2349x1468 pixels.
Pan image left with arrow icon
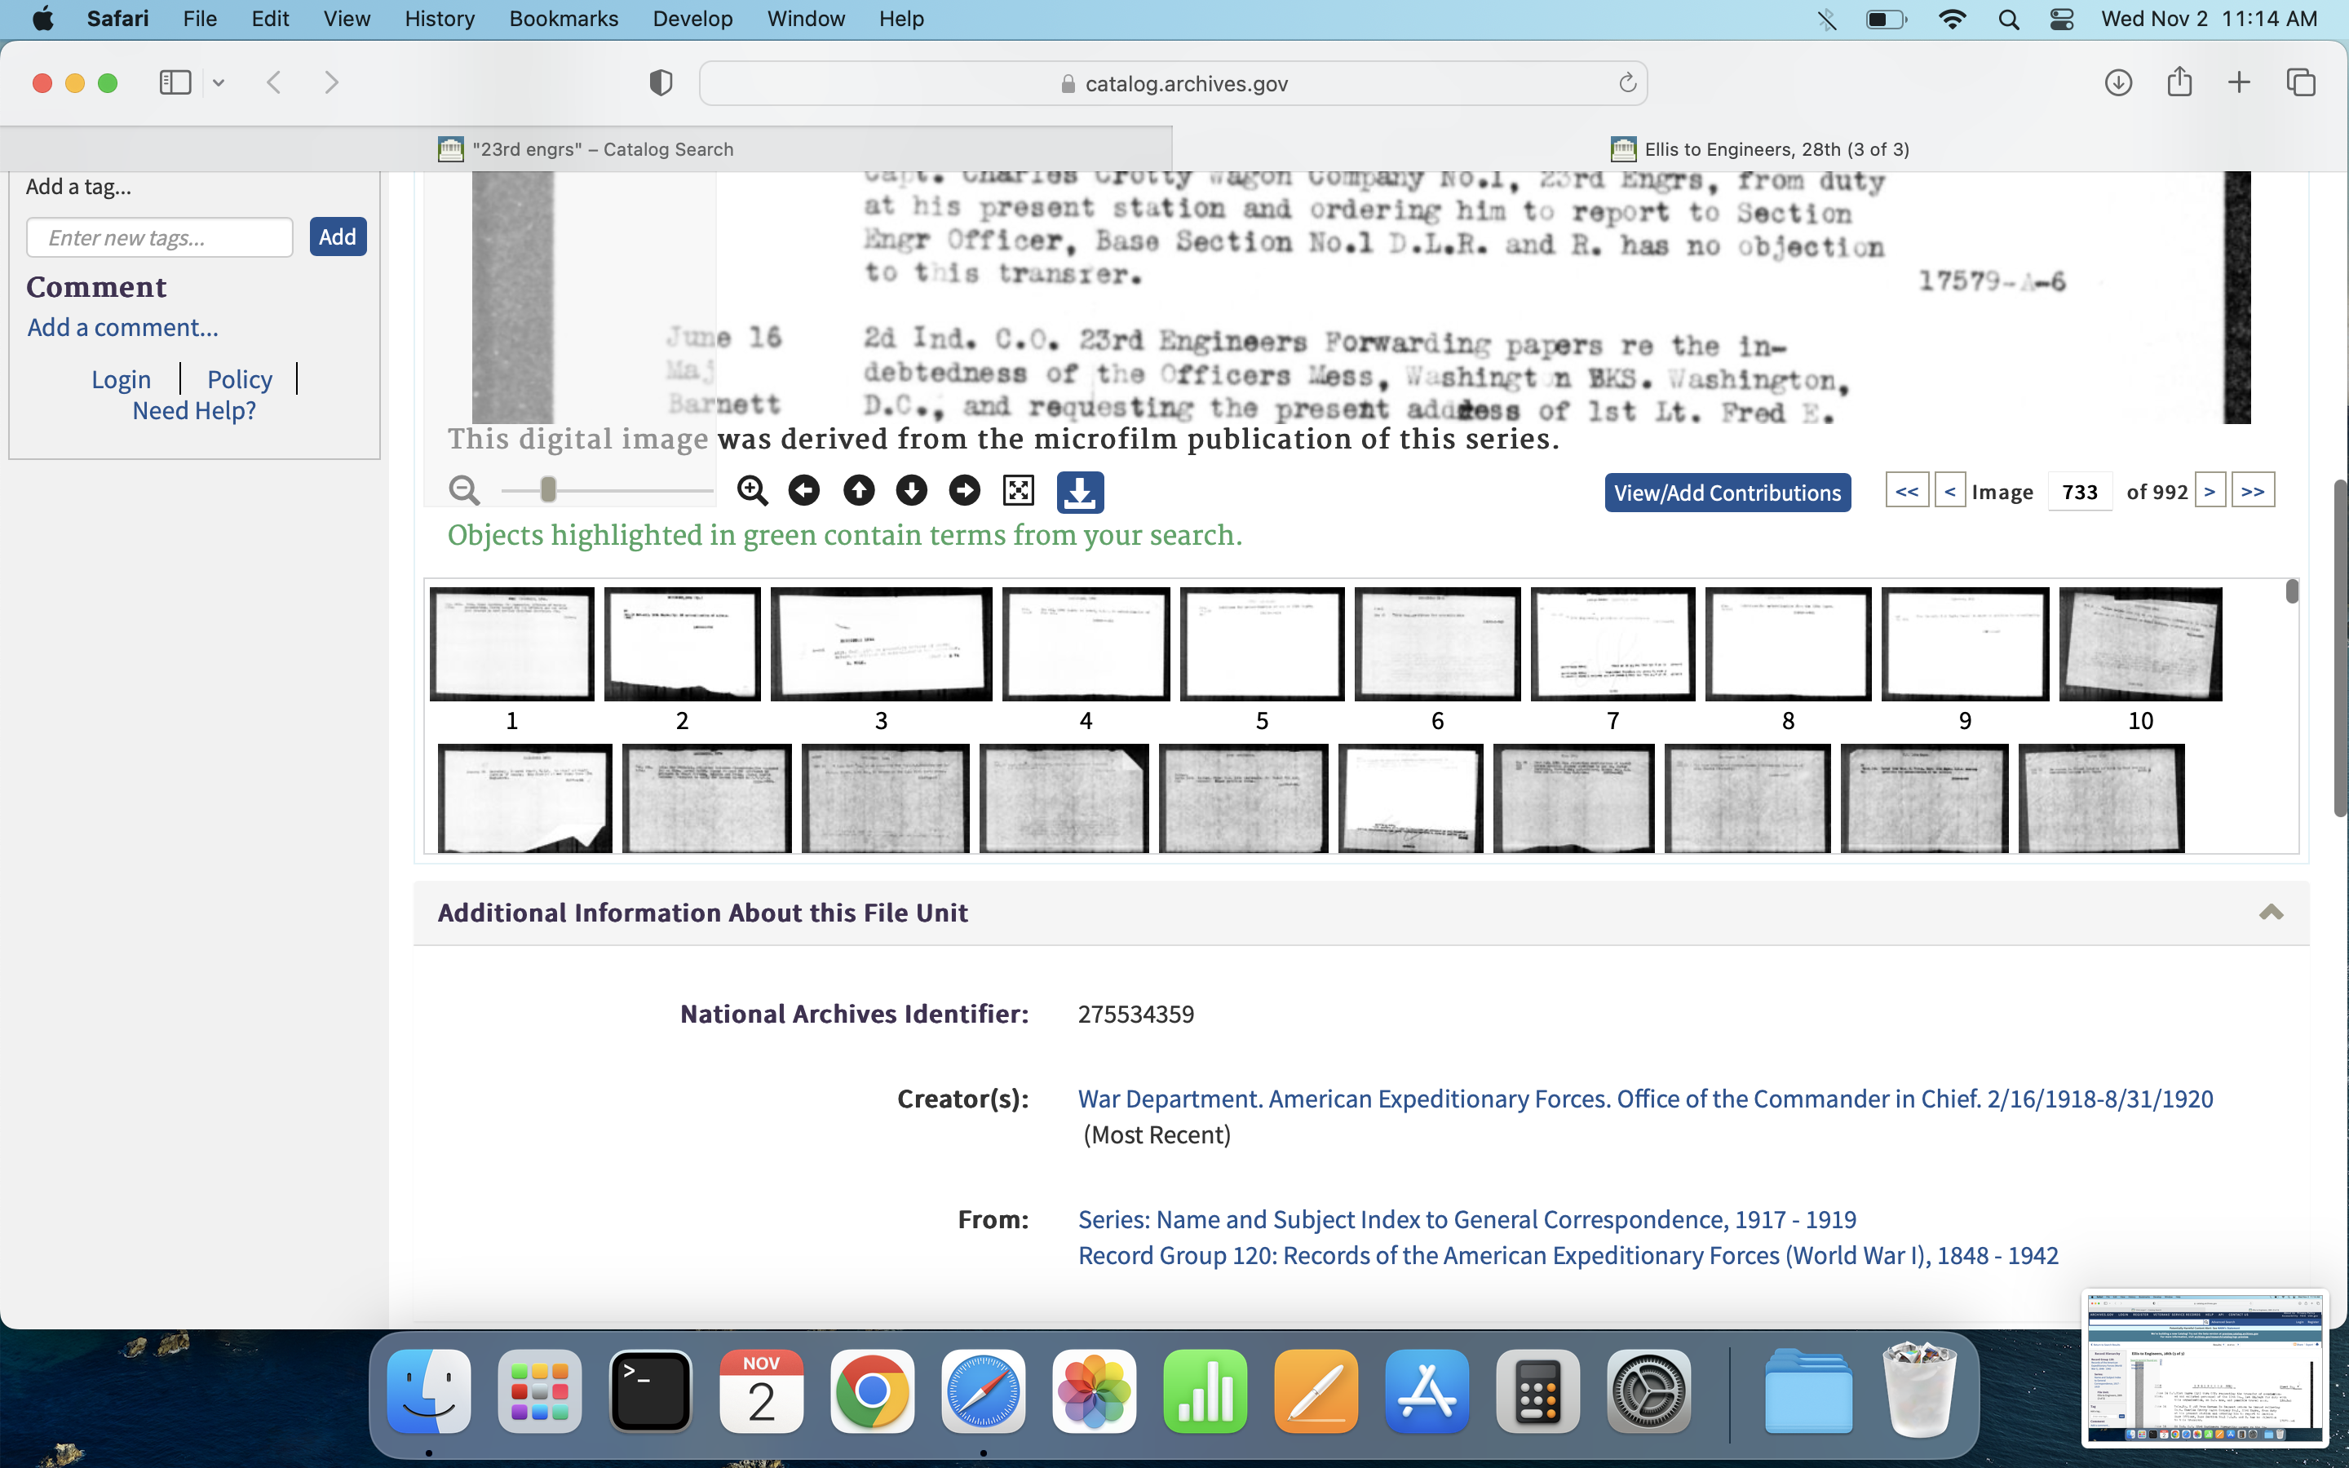click(x=803, y=490)
